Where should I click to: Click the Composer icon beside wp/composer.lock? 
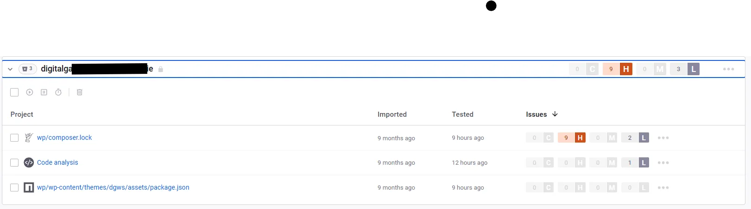point(29,137)
